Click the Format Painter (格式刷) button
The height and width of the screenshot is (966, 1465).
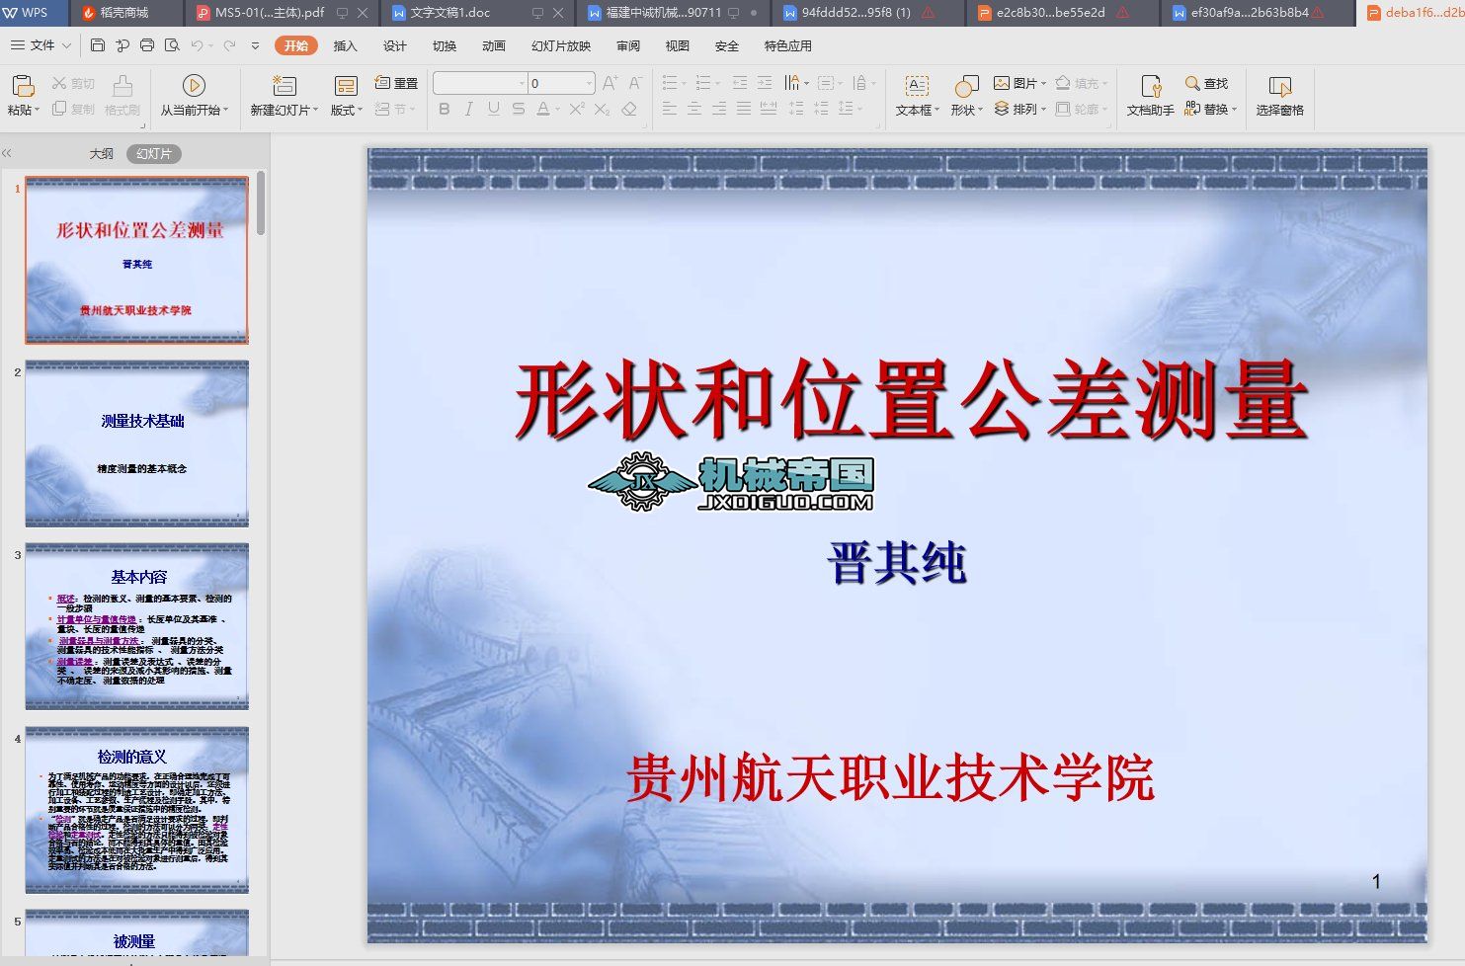[122, 95]
